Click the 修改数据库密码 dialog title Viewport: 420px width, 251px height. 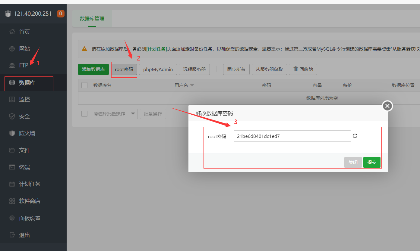pyautogui.click(x=214, y=113)
